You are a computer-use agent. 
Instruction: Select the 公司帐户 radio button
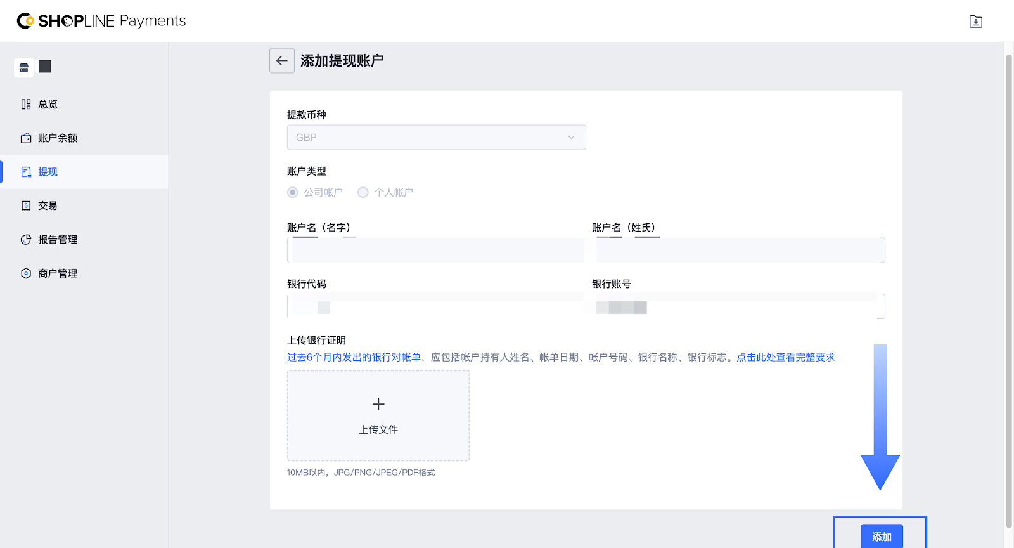coord(293,192)
